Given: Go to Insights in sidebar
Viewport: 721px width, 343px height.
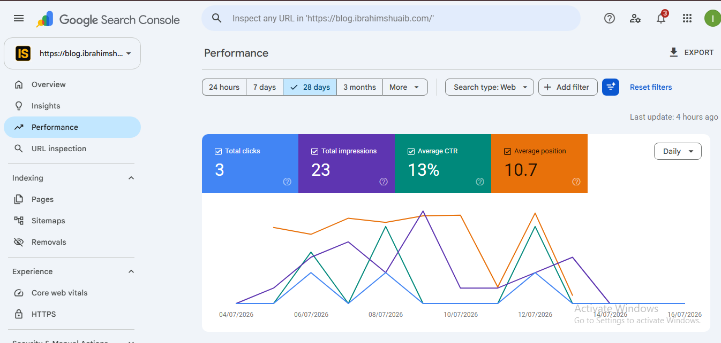Looking at the screenshot, I should point(72,106).
